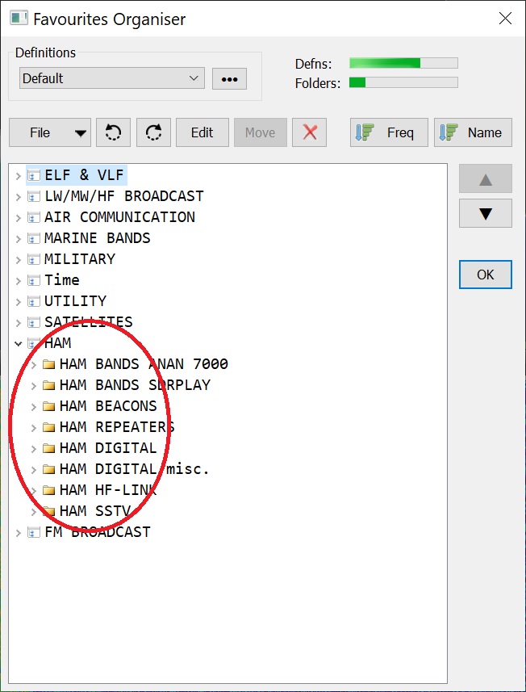Select the AIR COMMUNICATION entry
The height and width of the screenshot is (692, 526).
tap(119, 217)
